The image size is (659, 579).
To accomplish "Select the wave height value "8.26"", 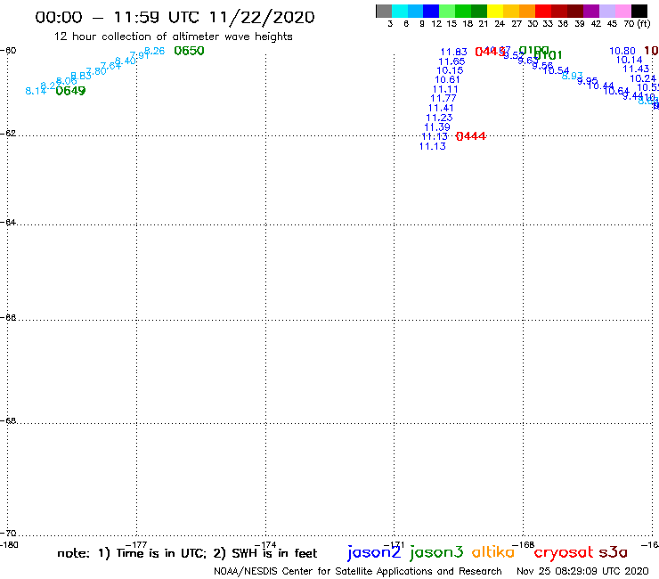I will tap(155, 52).
